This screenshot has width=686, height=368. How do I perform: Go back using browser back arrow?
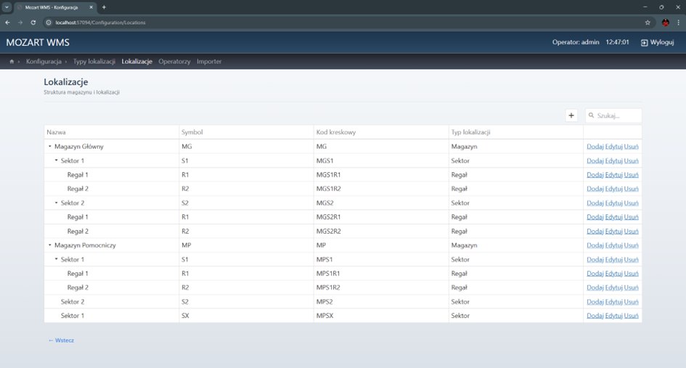[x=8, y=23]
